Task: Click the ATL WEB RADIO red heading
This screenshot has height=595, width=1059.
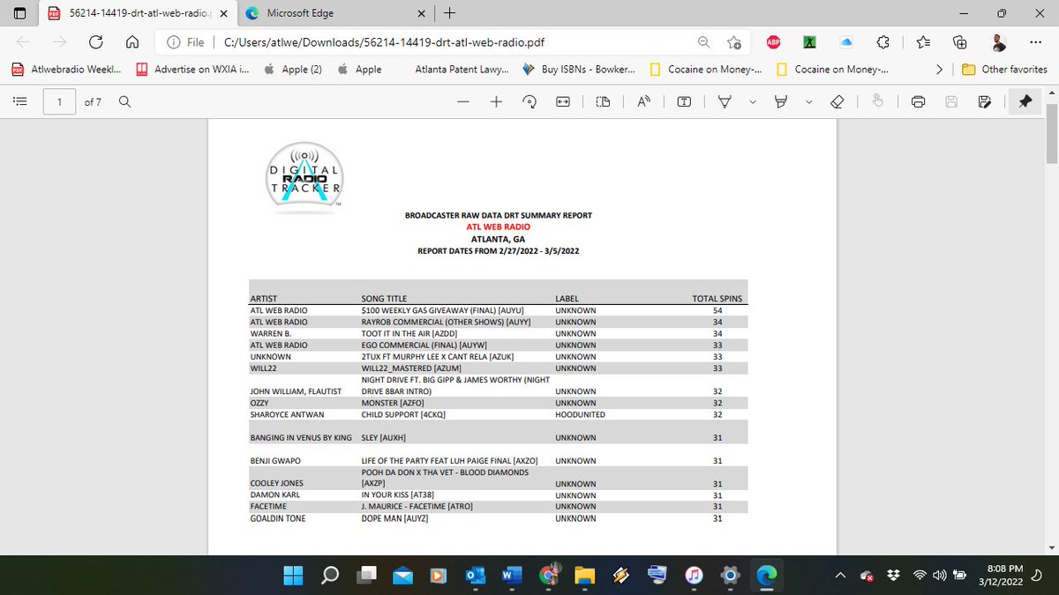Action: coord(498,227)
